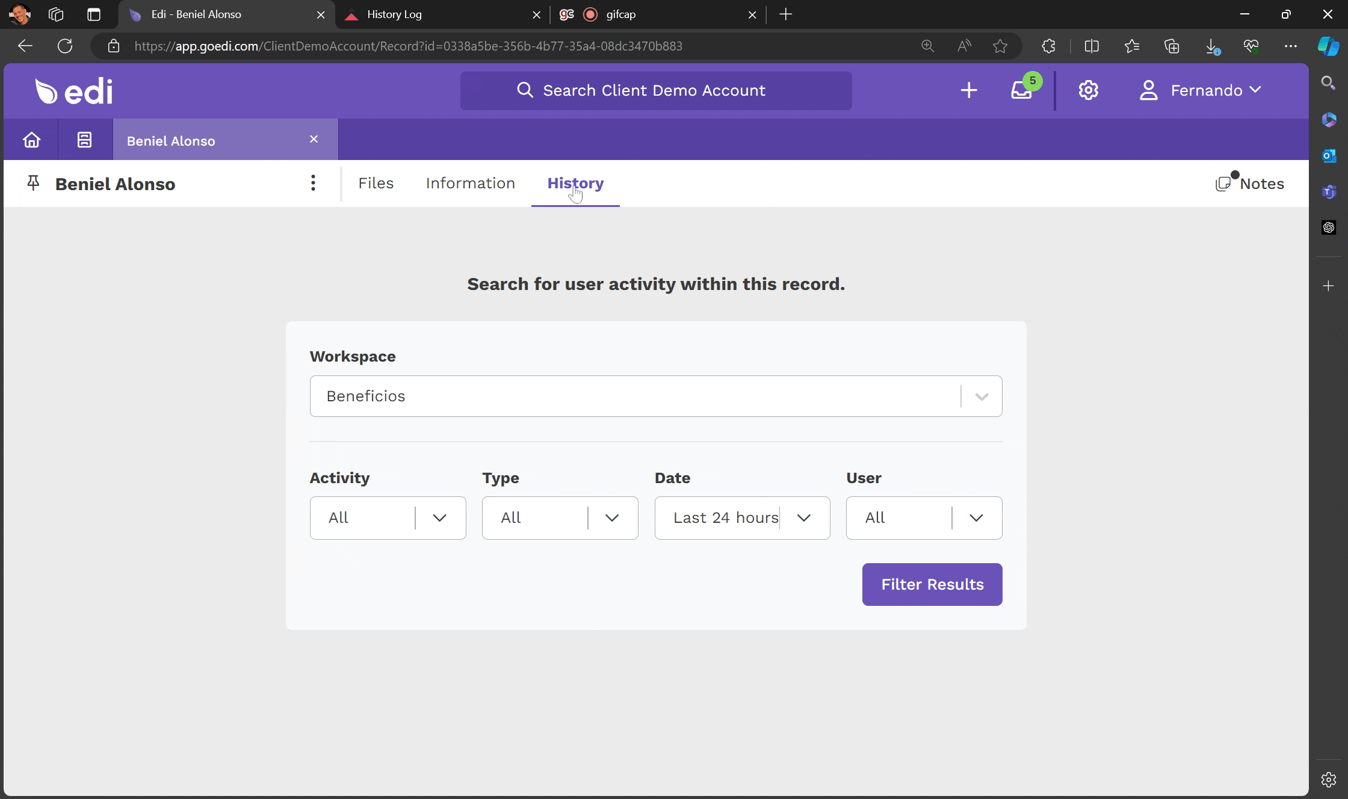Viewport: 1348px width, 799px height.
Task: Close the Beniel Alonso record tab
Action: click(x=314, y=139)
